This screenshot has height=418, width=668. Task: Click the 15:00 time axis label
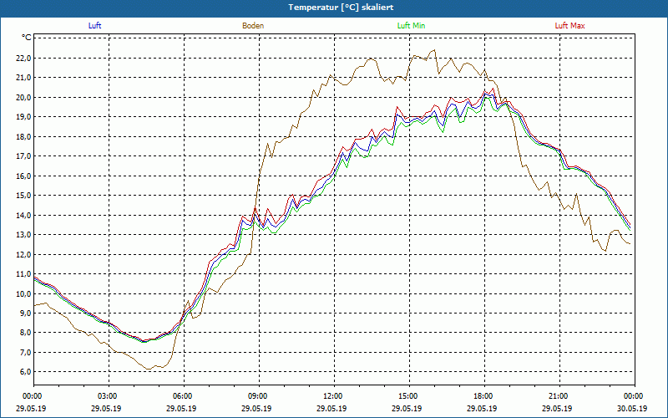point(409,396)
